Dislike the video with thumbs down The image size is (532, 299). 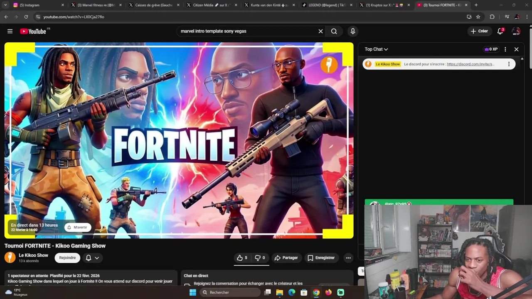click(x=260, y=258)
